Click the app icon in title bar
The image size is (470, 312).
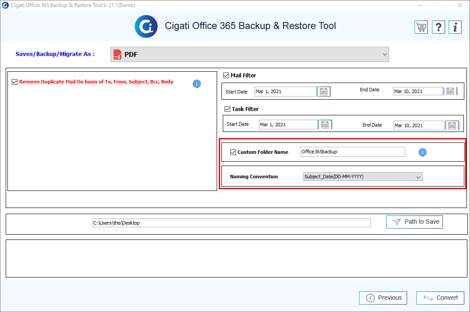(x=5, y=5)
